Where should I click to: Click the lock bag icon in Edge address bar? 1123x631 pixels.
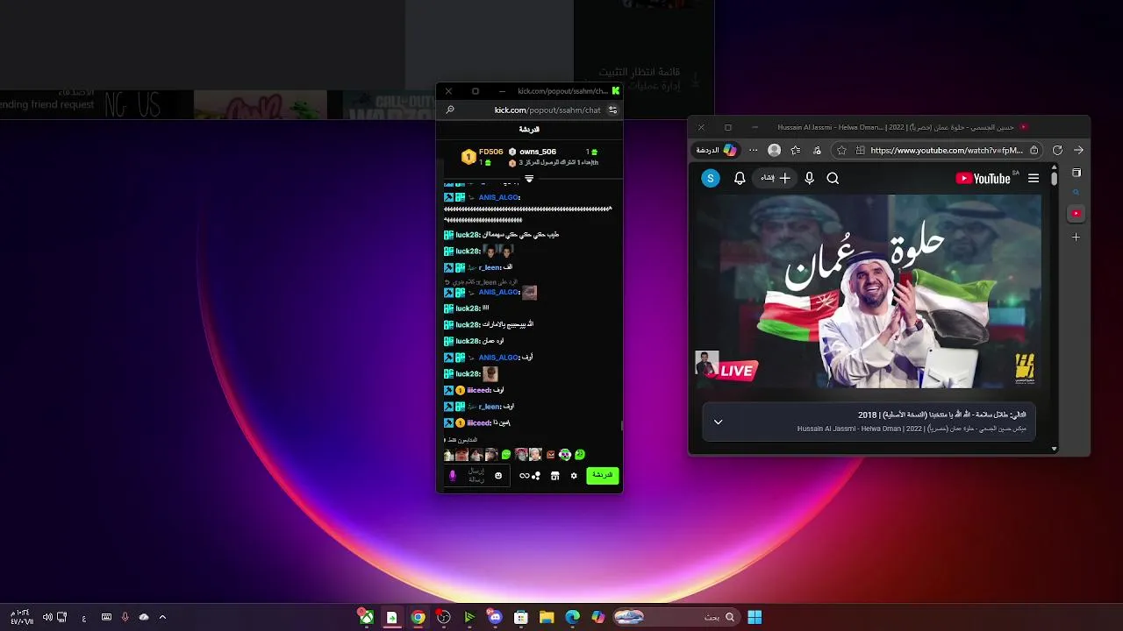[1034, 151]
